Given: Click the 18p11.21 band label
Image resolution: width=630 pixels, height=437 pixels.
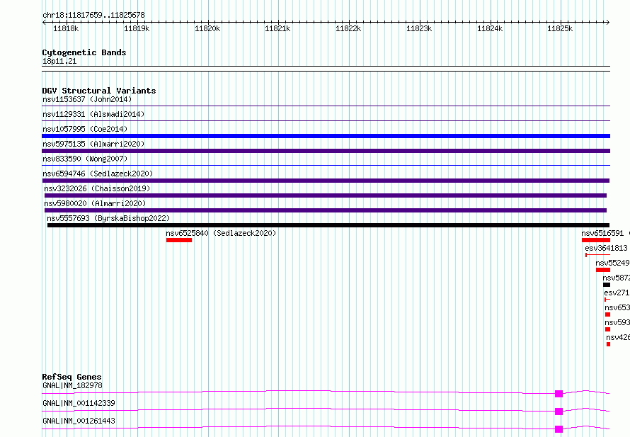Looking at the screenshot, I should [59, 61].
